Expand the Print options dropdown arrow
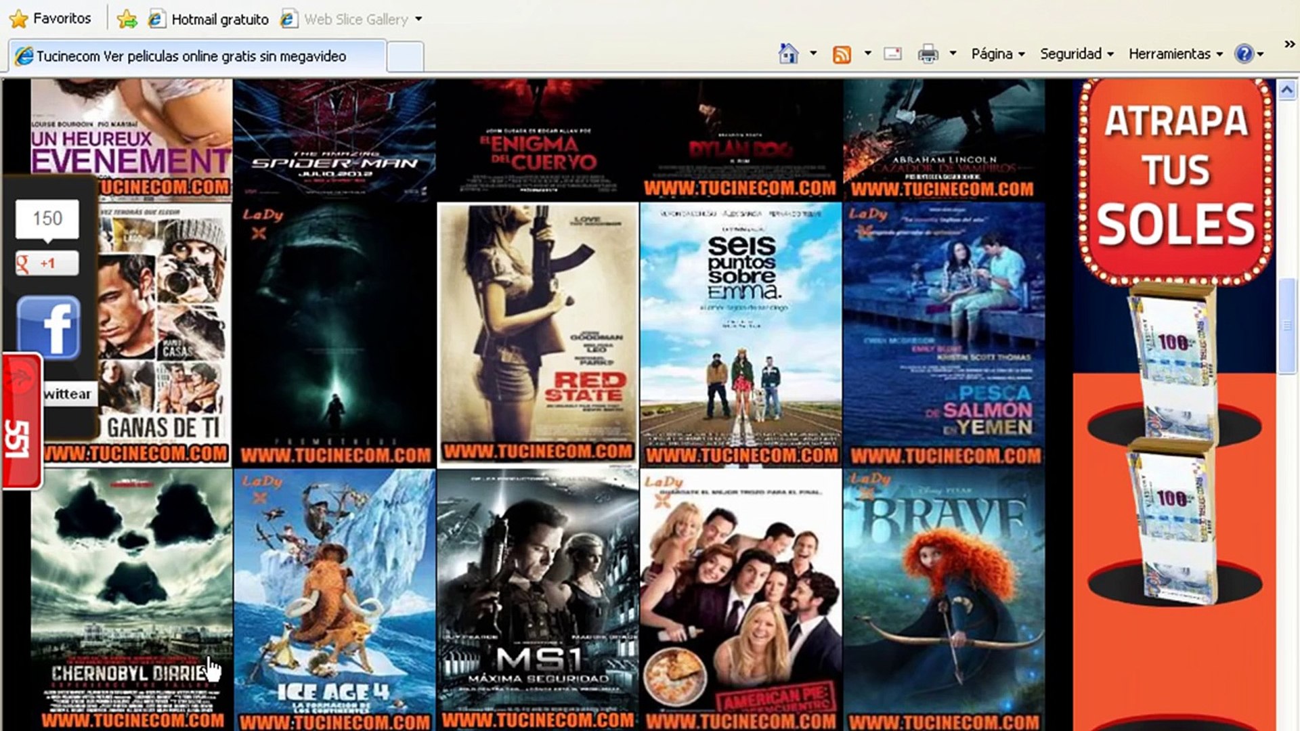This screenshot has width=1300, height=731. tap(953, 53)
